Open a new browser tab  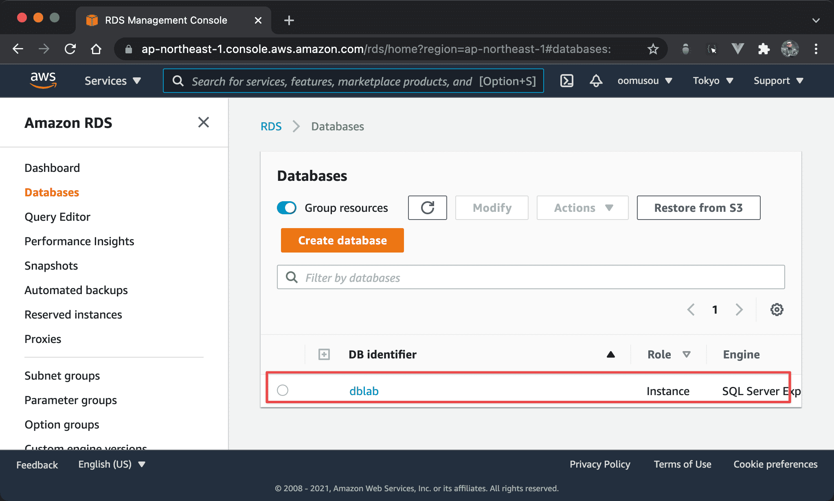click(x=289, y=20)
